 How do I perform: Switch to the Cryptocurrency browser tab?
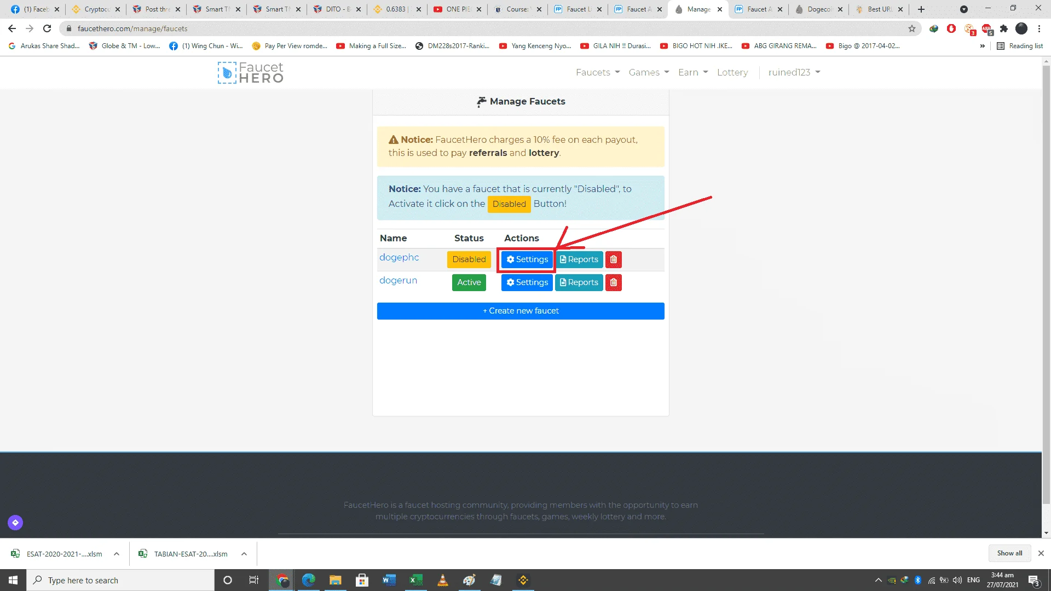coord(96,9)
